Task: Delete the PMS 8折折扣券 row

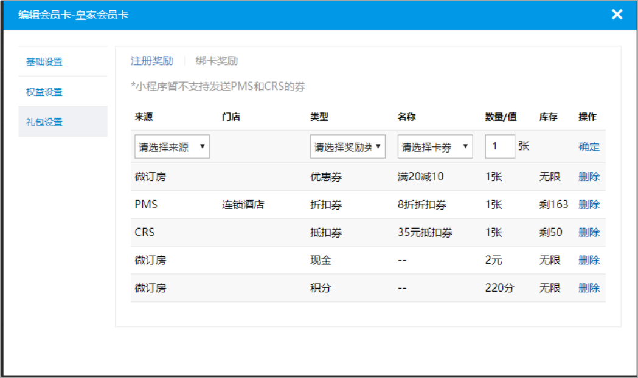Action: (589, 205)
